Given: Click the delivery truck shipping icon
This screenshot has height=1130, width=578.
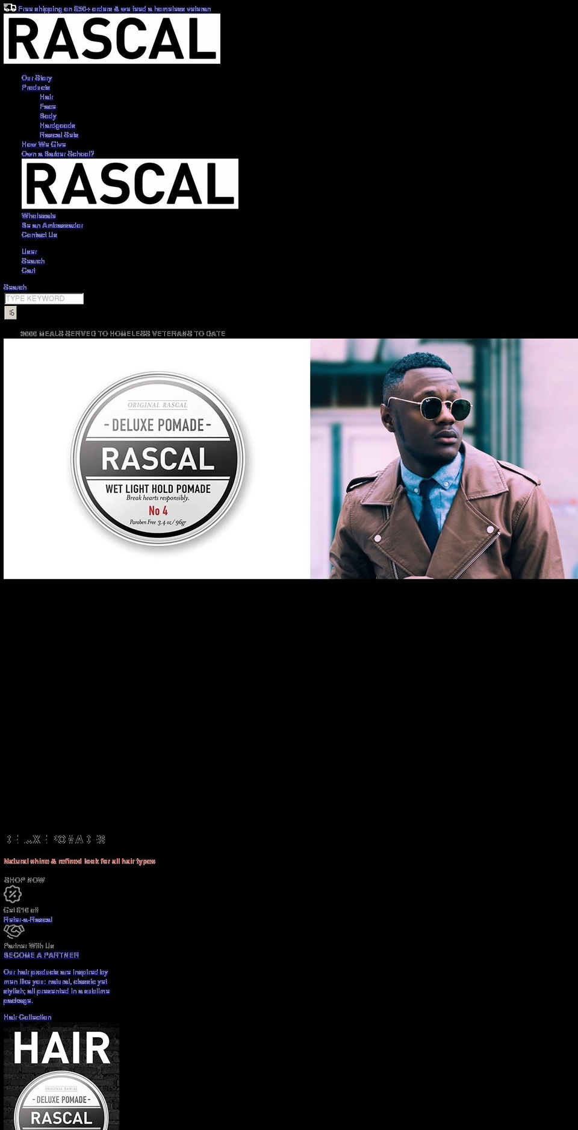Looking at the screenshot, I should click(x=10, y=8).
